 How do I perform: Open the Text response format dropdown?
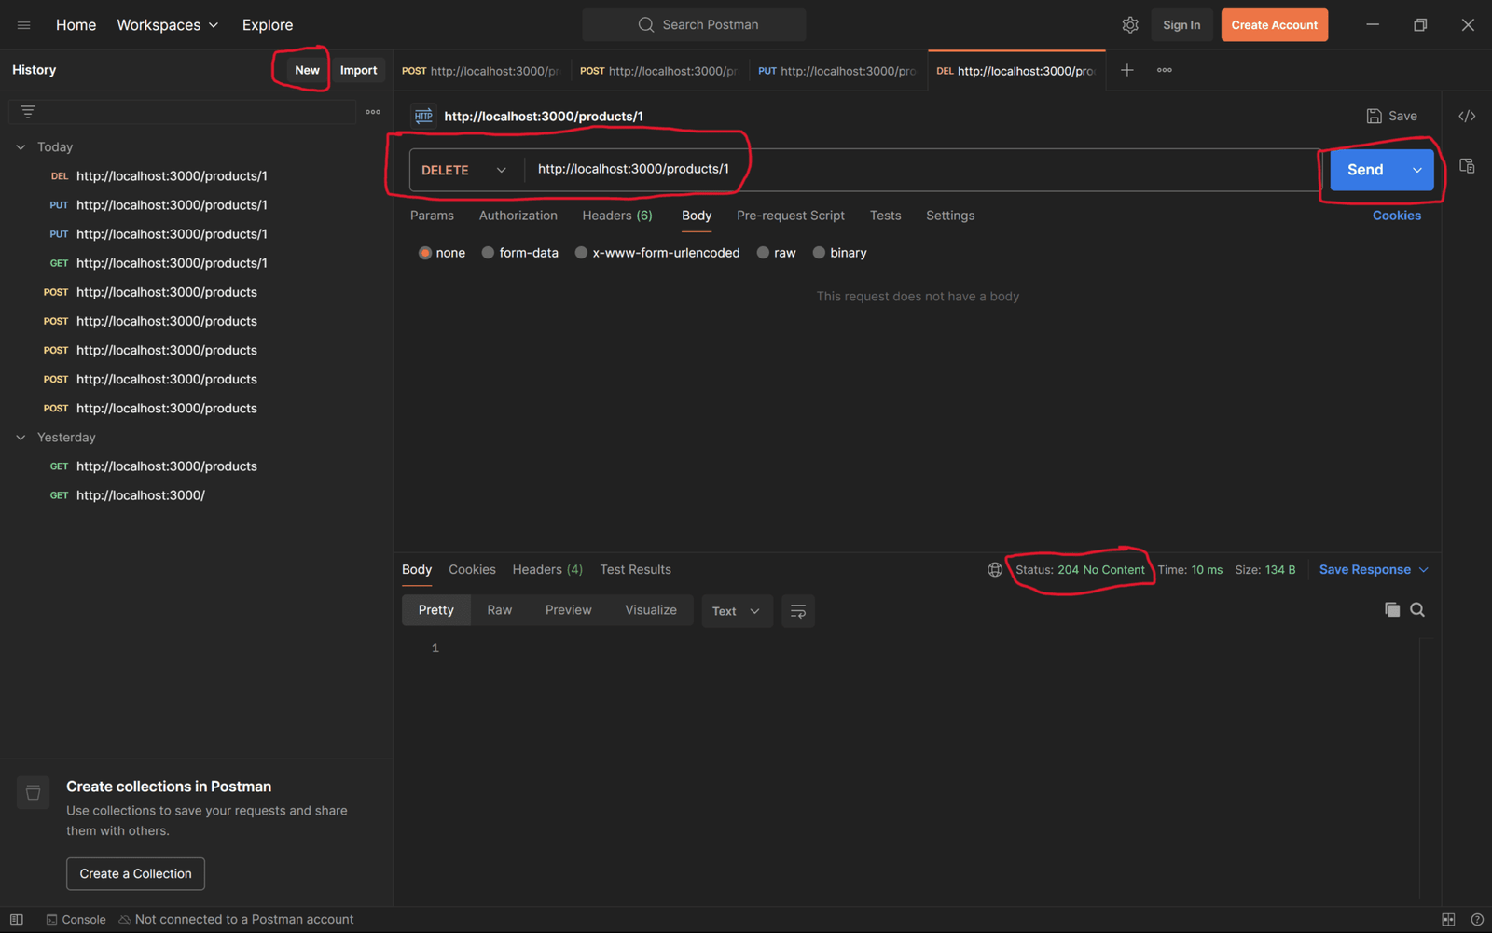[x=736, y=611]
